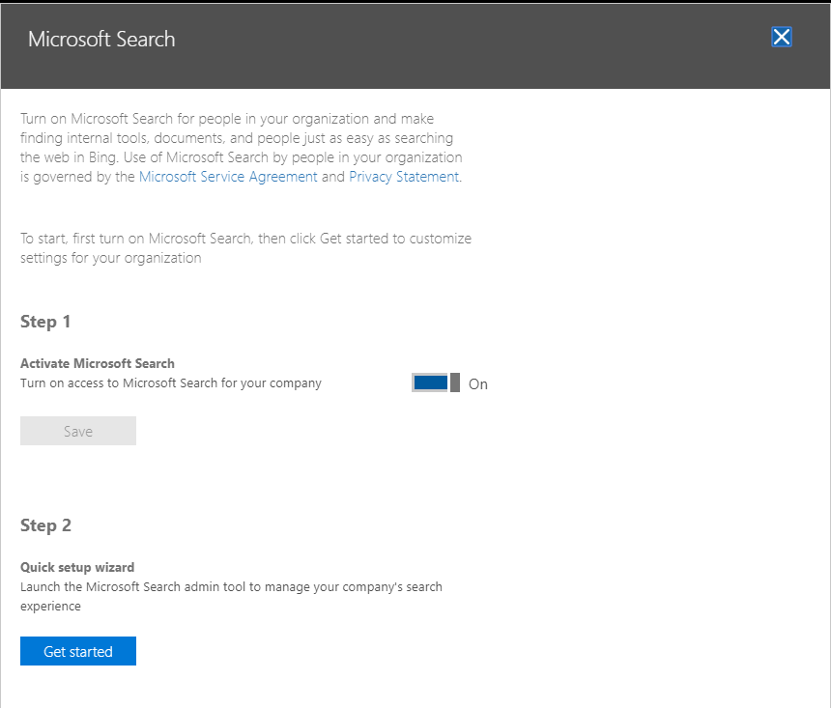This screenshot has height=708, width=831.
Task: Click the Step 2 heading
Action: coord(45,525)
